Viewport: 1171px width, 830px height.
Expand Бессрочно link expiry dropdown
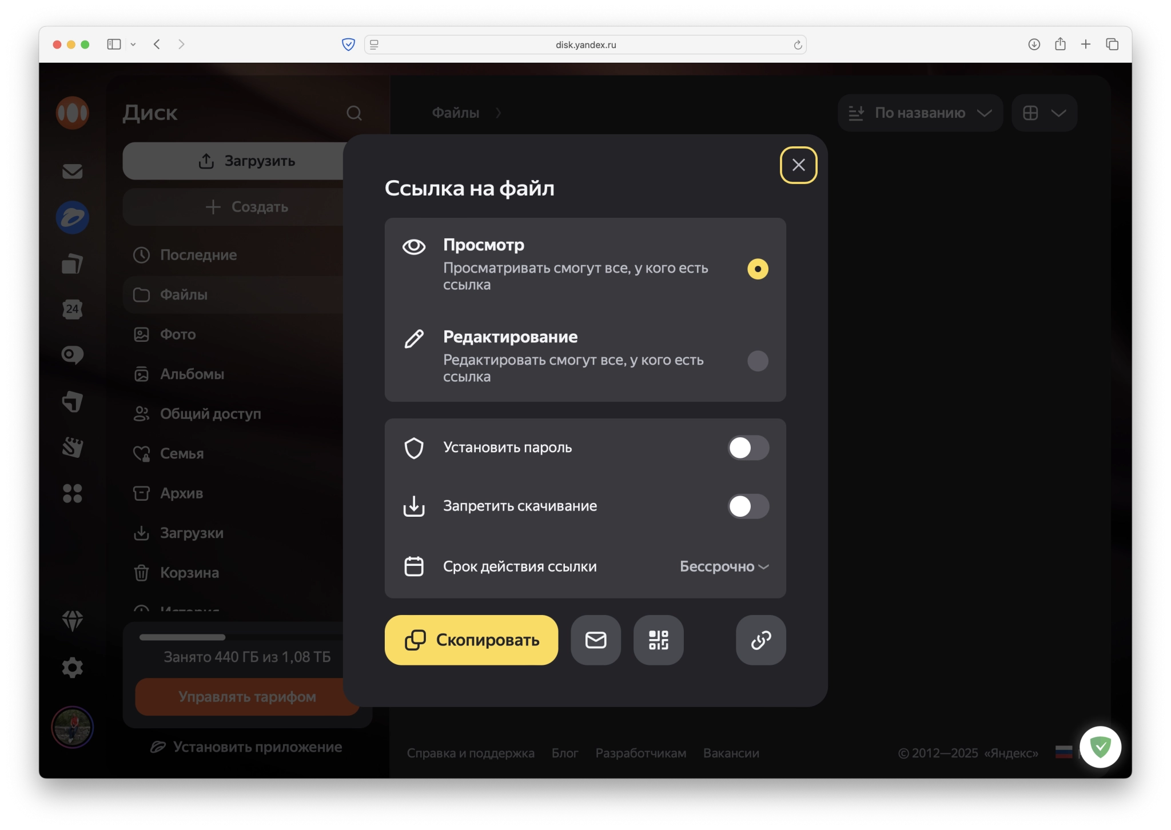pyautogui.click(x=724, y=566)
